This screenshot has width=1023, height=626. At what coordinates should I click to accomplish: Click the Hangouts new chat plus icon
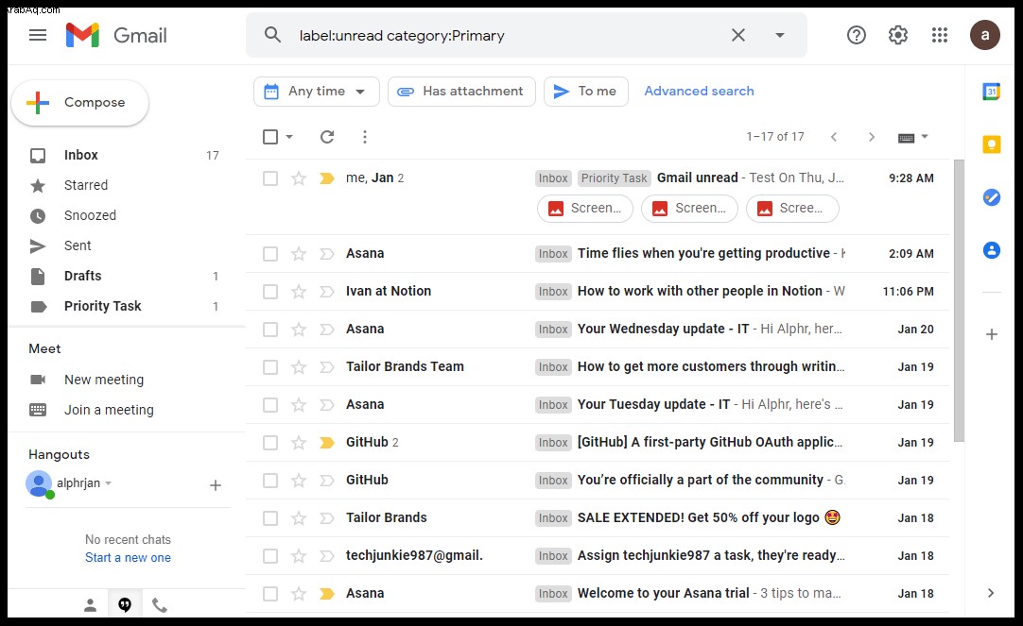pos(216,484)
